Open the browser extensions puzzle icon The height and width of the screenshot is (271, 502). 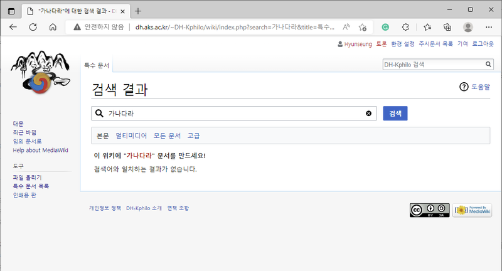click(x=405, y=27)
